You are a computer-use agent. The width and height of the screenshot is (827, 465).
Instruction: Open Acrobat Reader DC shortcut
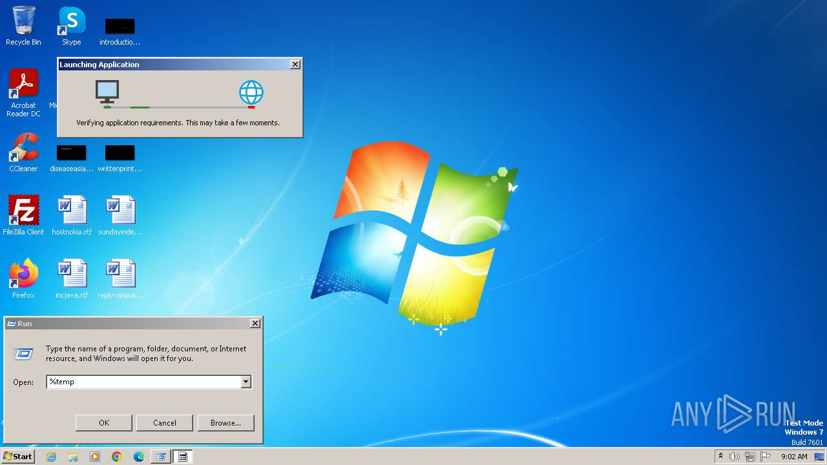pyautogui.click(x=23, y=93)
